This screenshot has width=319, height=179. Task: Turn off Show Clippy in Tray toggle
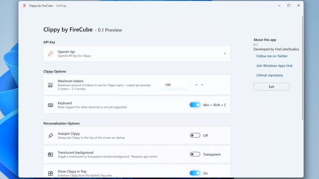pos(195,173)
